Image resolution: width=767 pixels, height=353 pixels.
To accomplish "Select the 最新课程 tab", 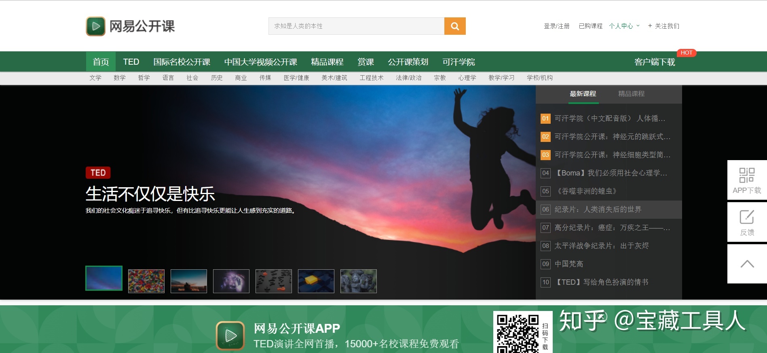I will (x=583, y=94).
